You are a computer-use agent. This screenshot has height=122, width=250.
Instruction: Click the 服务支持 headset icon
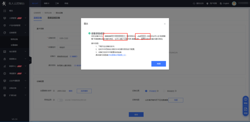[x=194, y=3]
